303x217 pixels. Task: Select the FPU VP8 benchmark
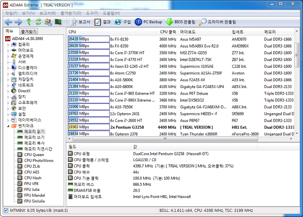coord(31,184)
